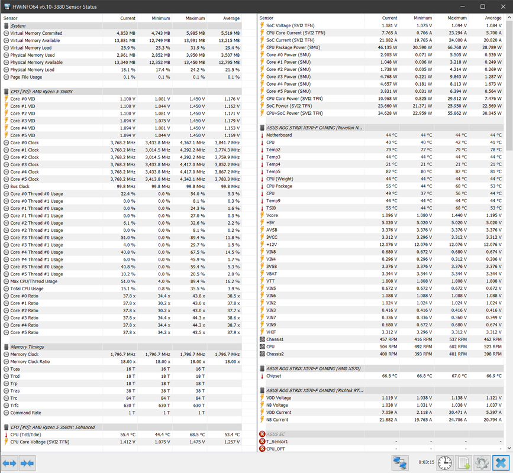513x473 pixels.
Task: Select the VBAT voltage row
Action: point(381,274)
